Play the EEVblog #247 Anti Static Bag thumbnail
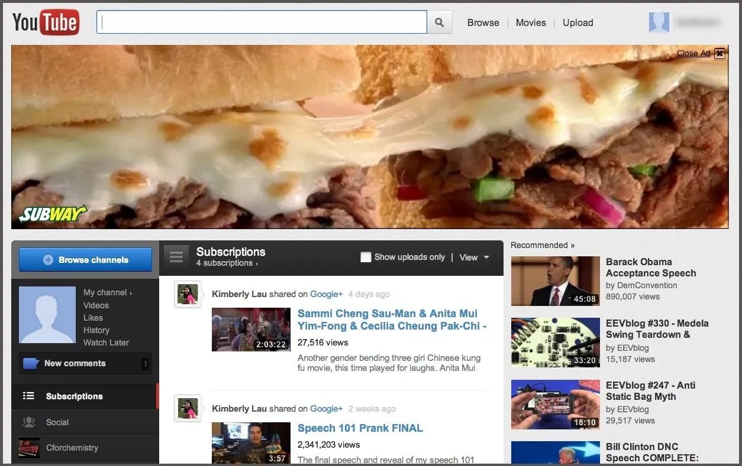The image size is (742, 466). [556, 405]
